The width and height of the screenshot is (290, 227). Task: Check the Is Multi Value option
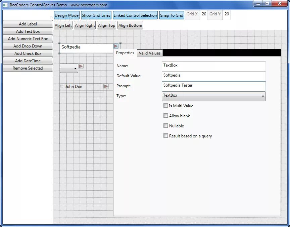[x=165, y=106]
